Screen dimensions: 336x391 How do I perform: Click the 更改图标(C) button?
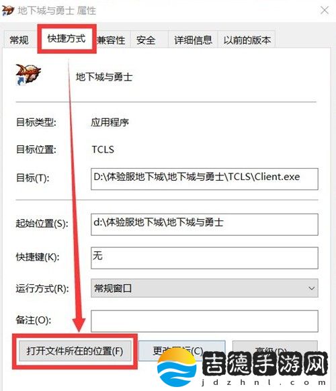(182, 351)
